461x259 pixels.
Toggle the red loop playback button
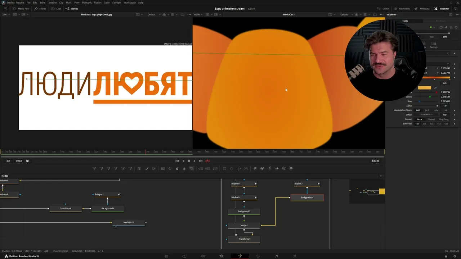(x=207, y=161)
